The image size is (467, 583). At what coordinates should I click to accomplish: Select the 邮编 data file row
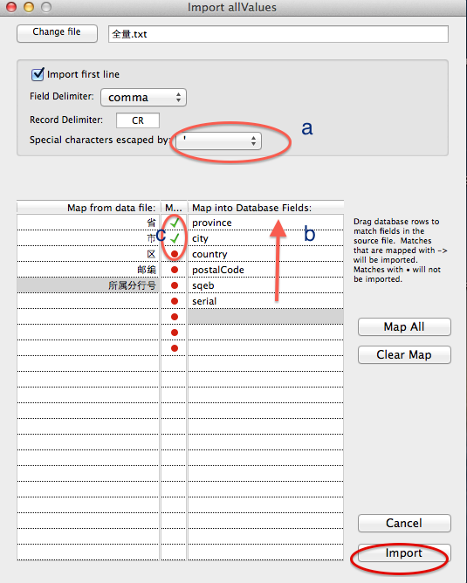coord(88,269)
